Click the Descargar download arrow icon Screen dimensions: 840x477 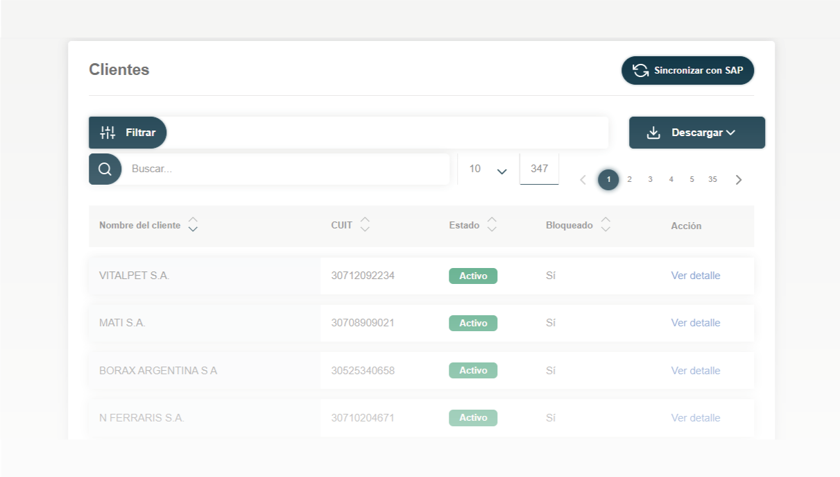pyautogui.click(x=653, y=133)
